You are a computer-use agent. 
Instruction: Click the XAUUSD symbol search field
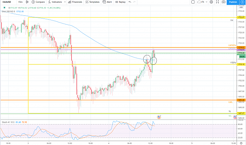[x=7, y=2]
